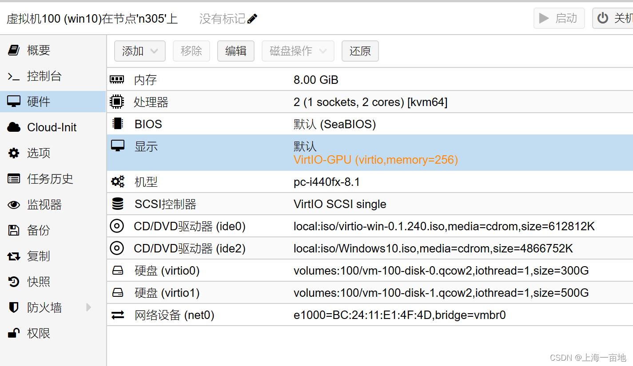633x366 pixels.
Task: Click the network arrows icon for net0
Action: (x=117, y=315)
